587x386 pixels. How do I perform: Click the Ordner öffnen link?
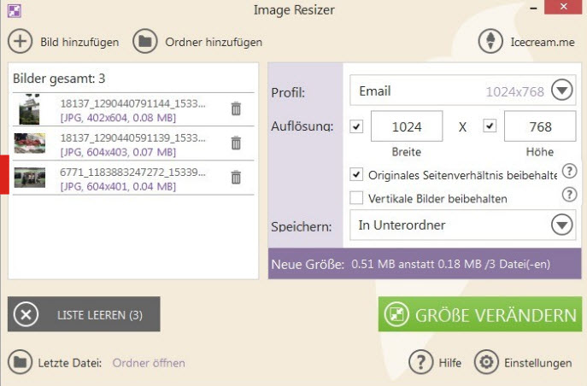click(x=149, y=363)
